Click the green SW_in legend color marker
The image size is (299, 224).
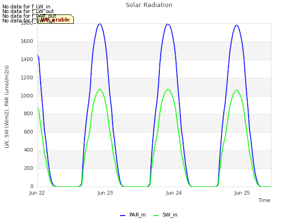156,216
